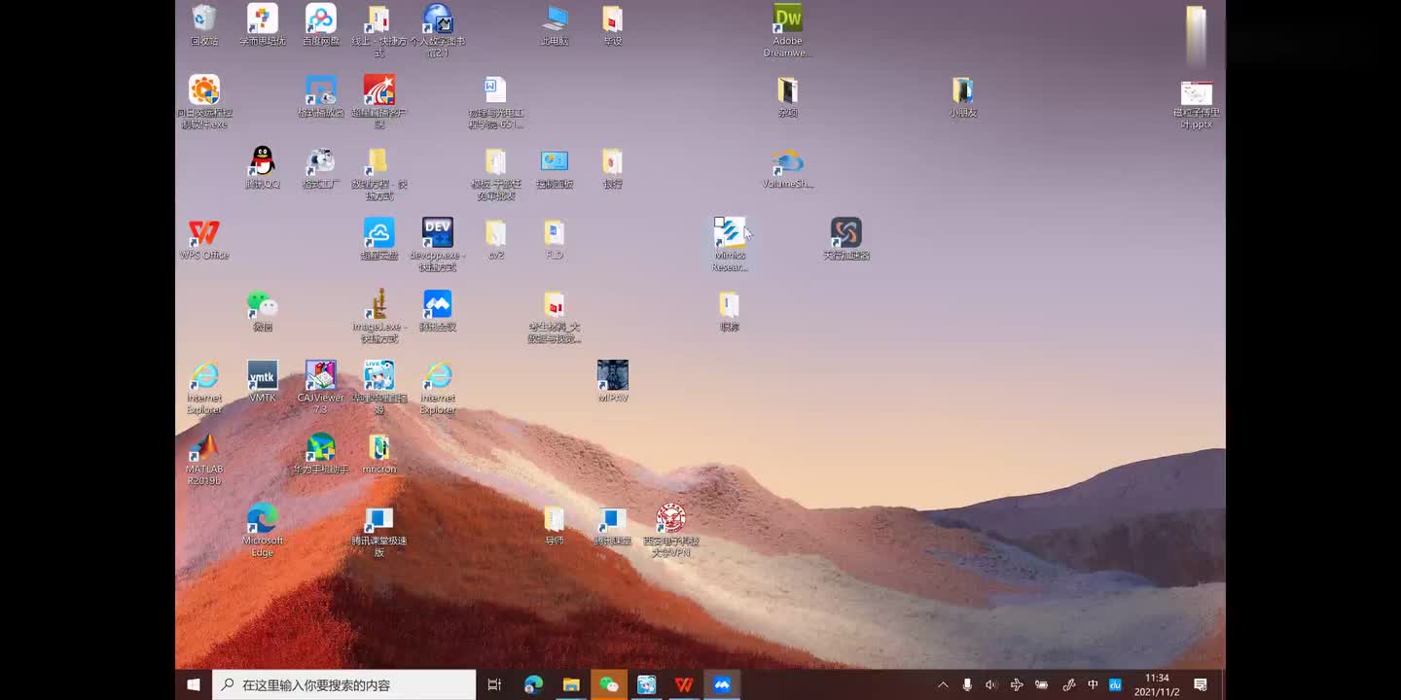The height and width of the screenshot is (700, 1401).
Task: Click the microphone icon in system tray
Action: coord(967,684)
